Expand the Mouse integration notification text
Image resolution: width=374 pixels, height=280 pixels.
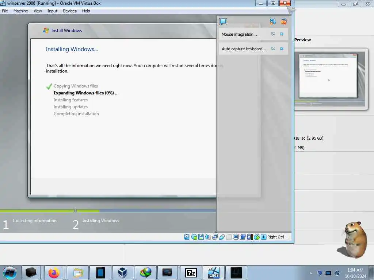[240, 34]
